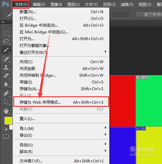The image size is (162, 164).
Task: Choose 关闭(C) menu entry
Action: point(61,62)
